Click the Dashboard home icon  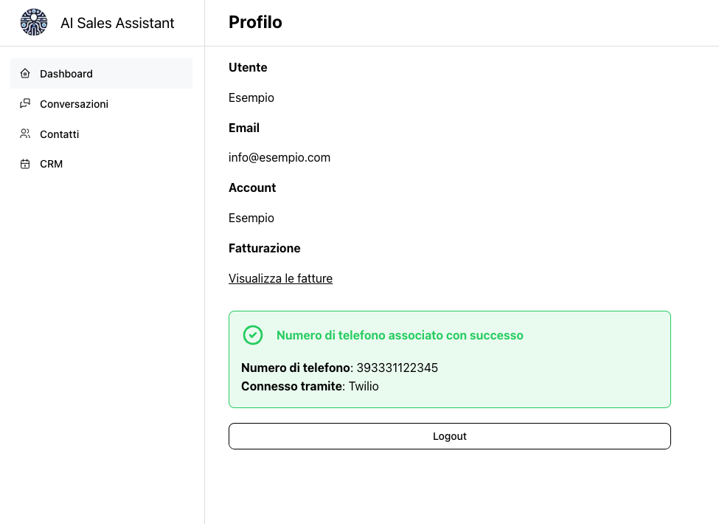pyautogui.click(x=25, y=73)
